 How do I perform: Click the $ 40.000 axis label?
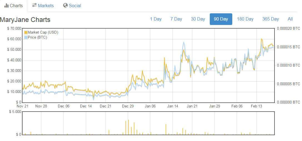pyautogui.click(x=14, y=60)
